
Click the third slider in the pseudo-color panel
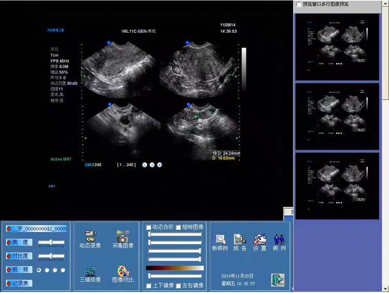pos(175,251)
